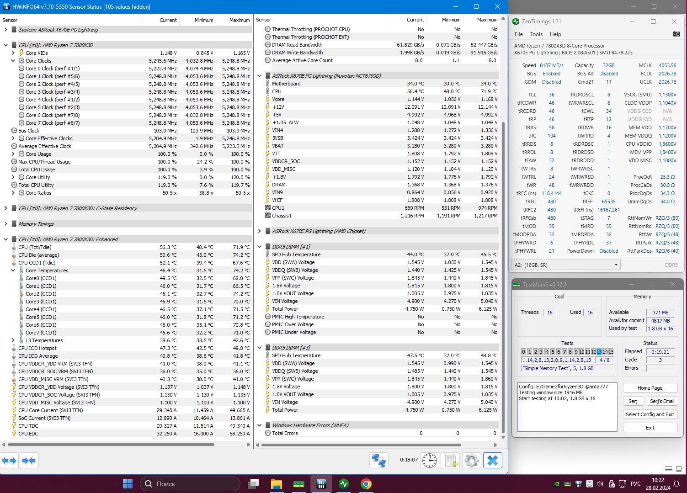Click the TestMem5 title bar memory icon

click(x=517, y=284)
